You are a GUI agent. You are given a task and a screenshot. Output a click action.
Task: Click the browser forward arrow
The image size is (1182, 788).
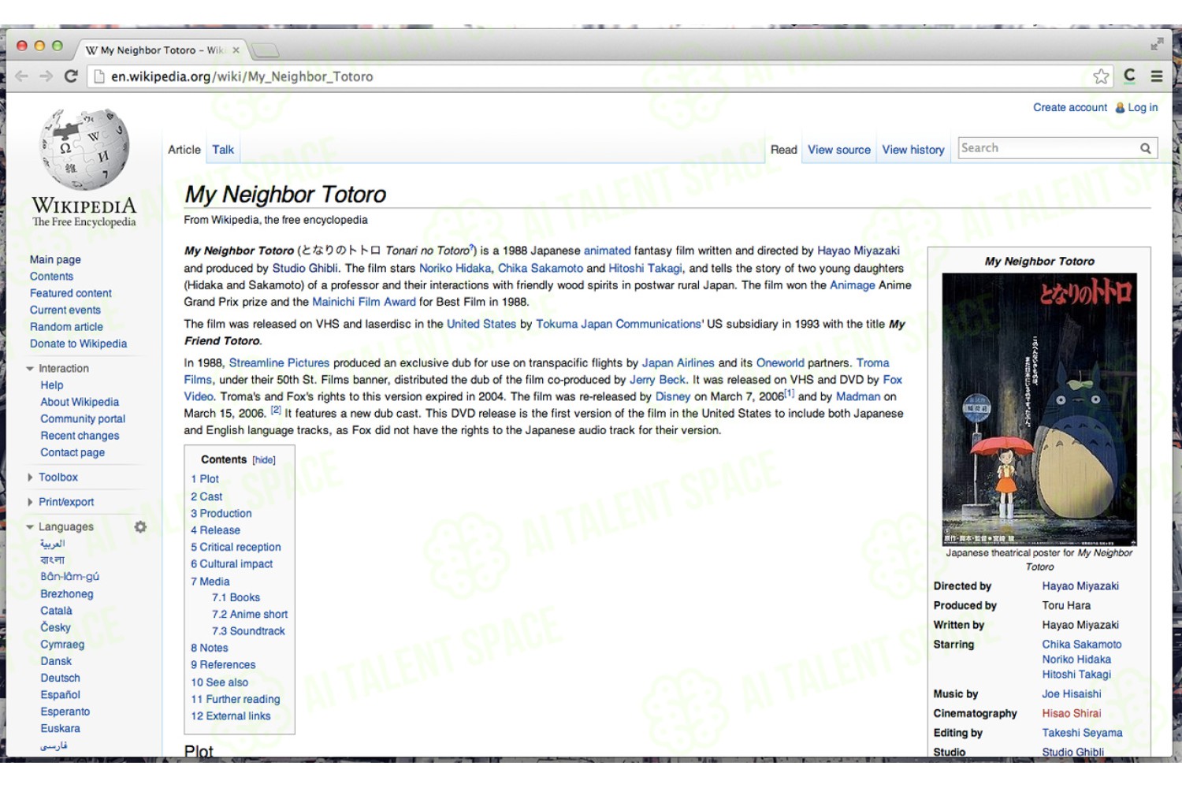click(46, 76)
